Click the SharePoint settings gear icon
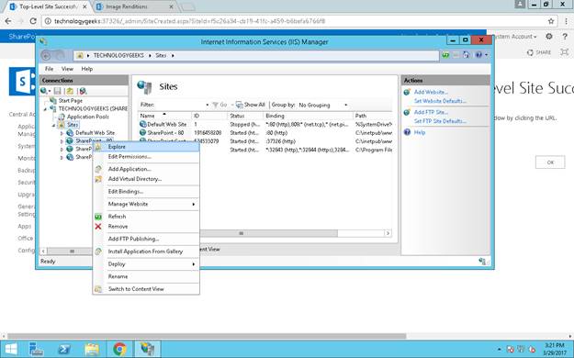The image size is (574, 358). coord(548,36)
